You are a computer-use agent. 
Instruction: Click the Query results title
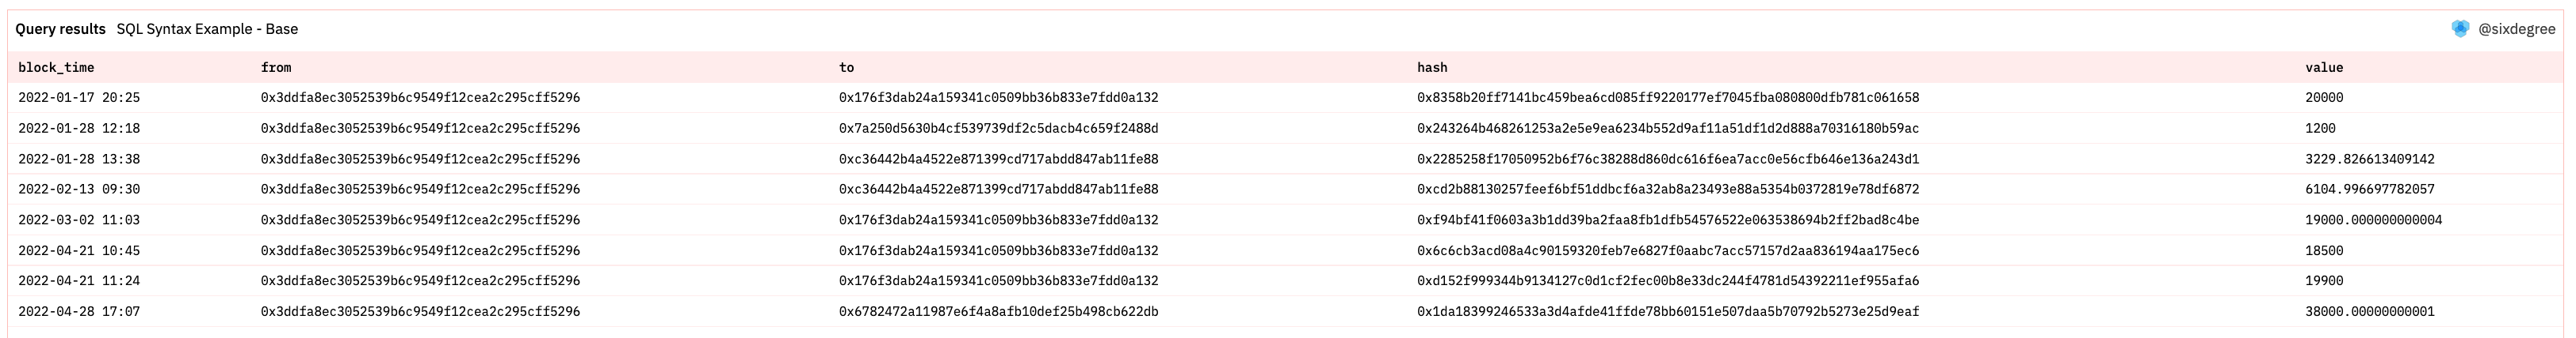tap(60, 29)
